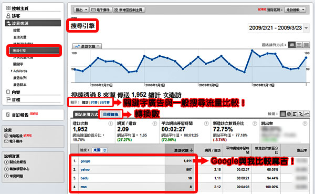
Task: Select the first chart layout icon
Action: 291,45
